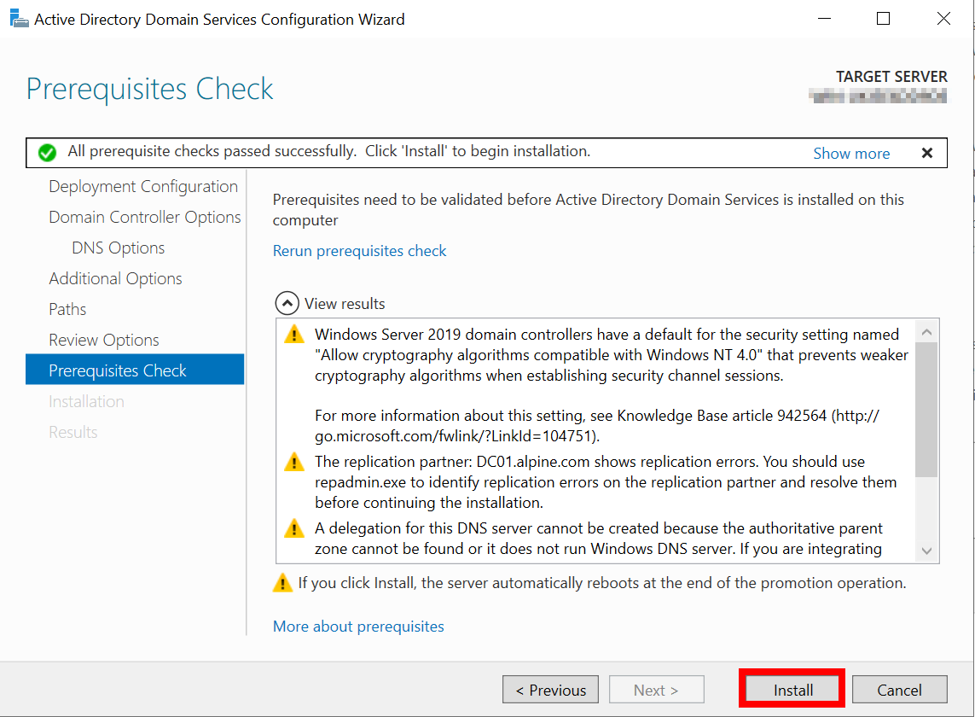Collapse the View results section

[287, 304]
